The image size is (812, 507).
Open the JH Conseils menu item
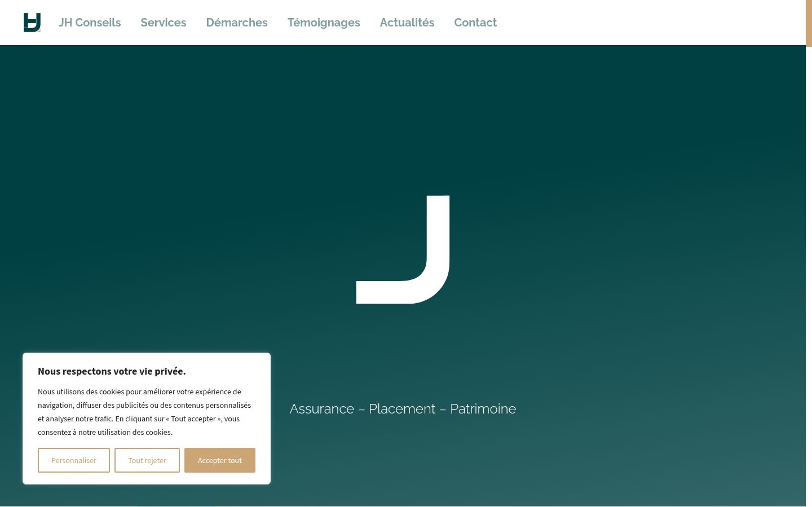[x=90, y=23]
